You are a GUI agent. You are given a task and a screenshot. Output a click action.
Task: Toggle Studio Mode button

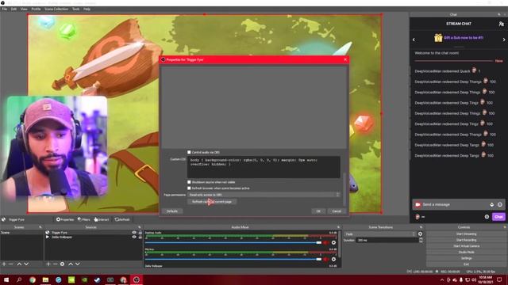466,252
